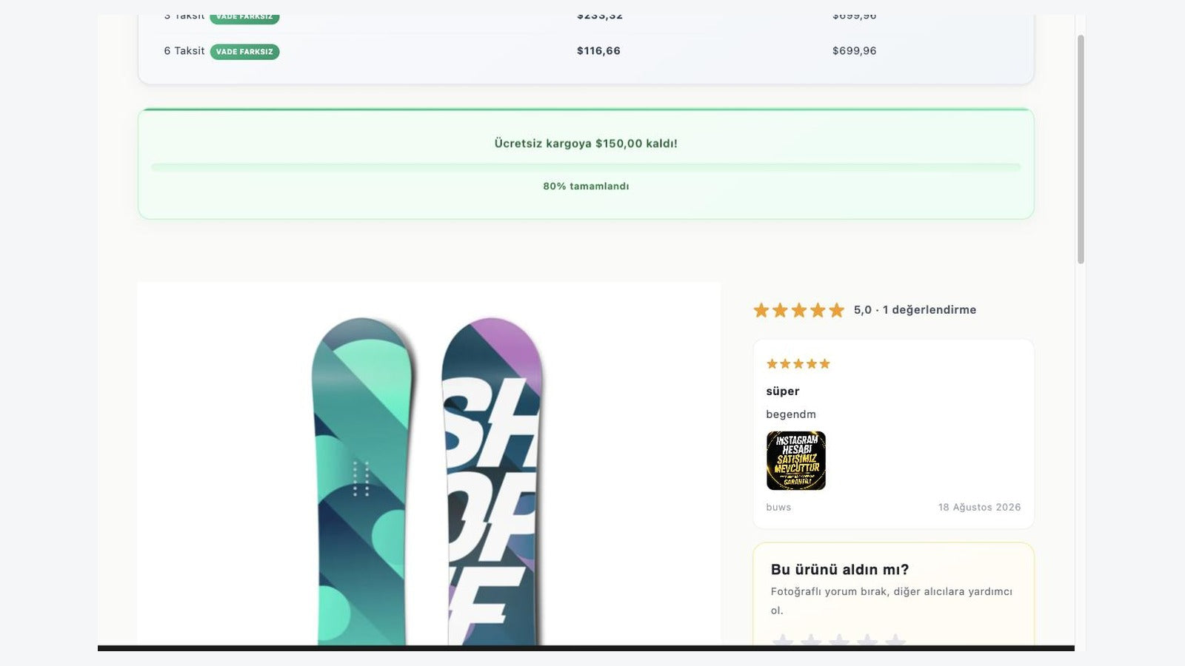Click the VADE FARKSIZ badge beside 6 Taksit

pyautogui.click(x=244, y=52)
